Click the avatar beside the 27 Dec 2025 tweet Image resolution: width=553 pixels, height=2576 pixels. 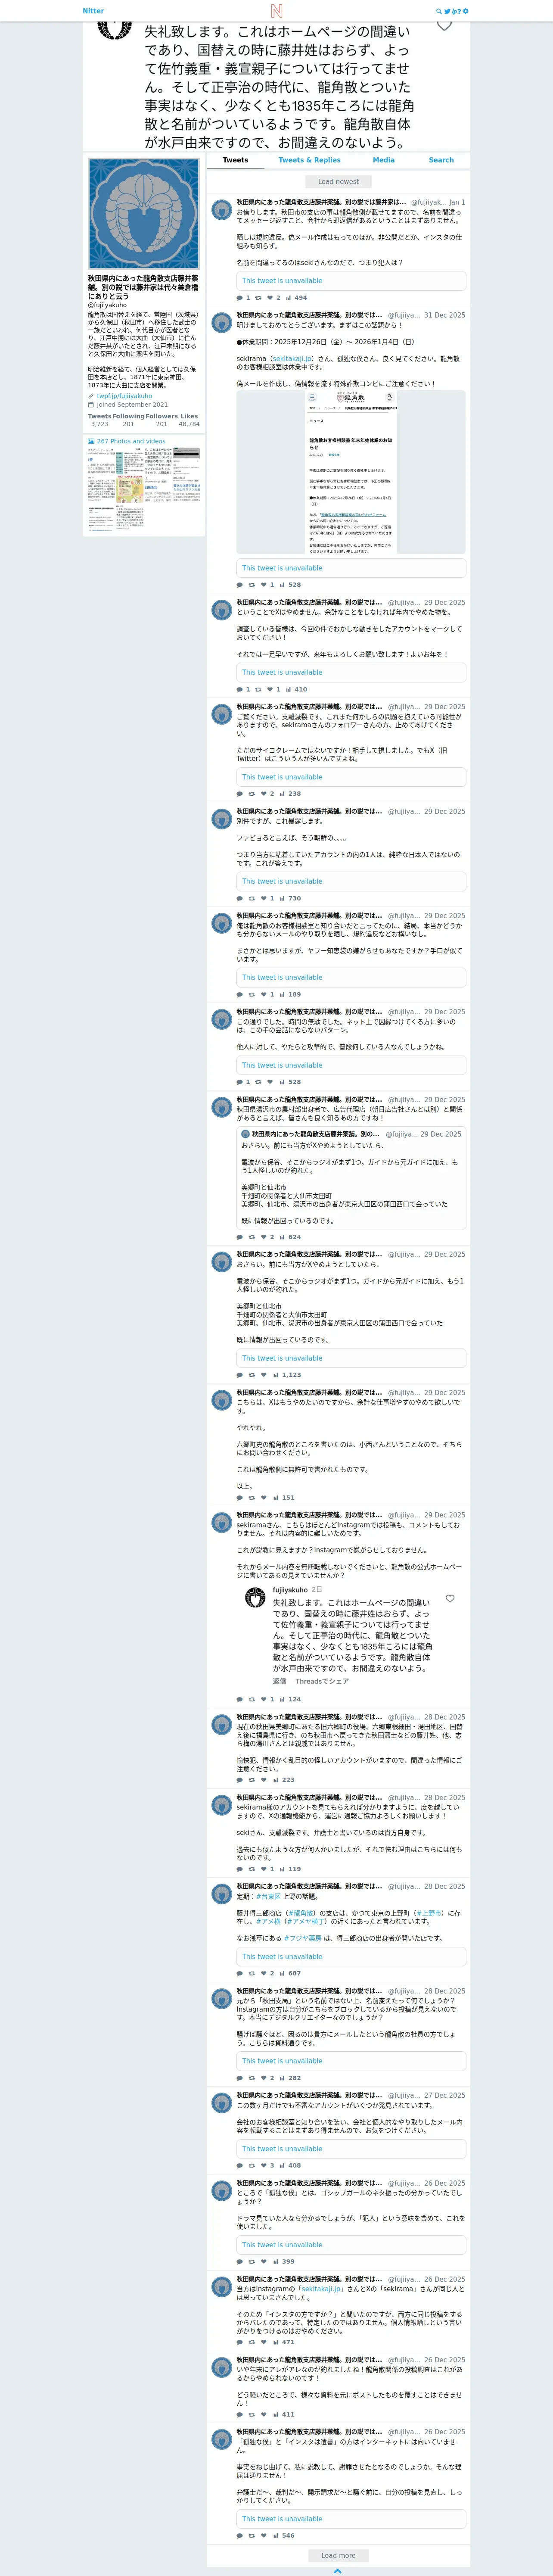[222, 2104]
